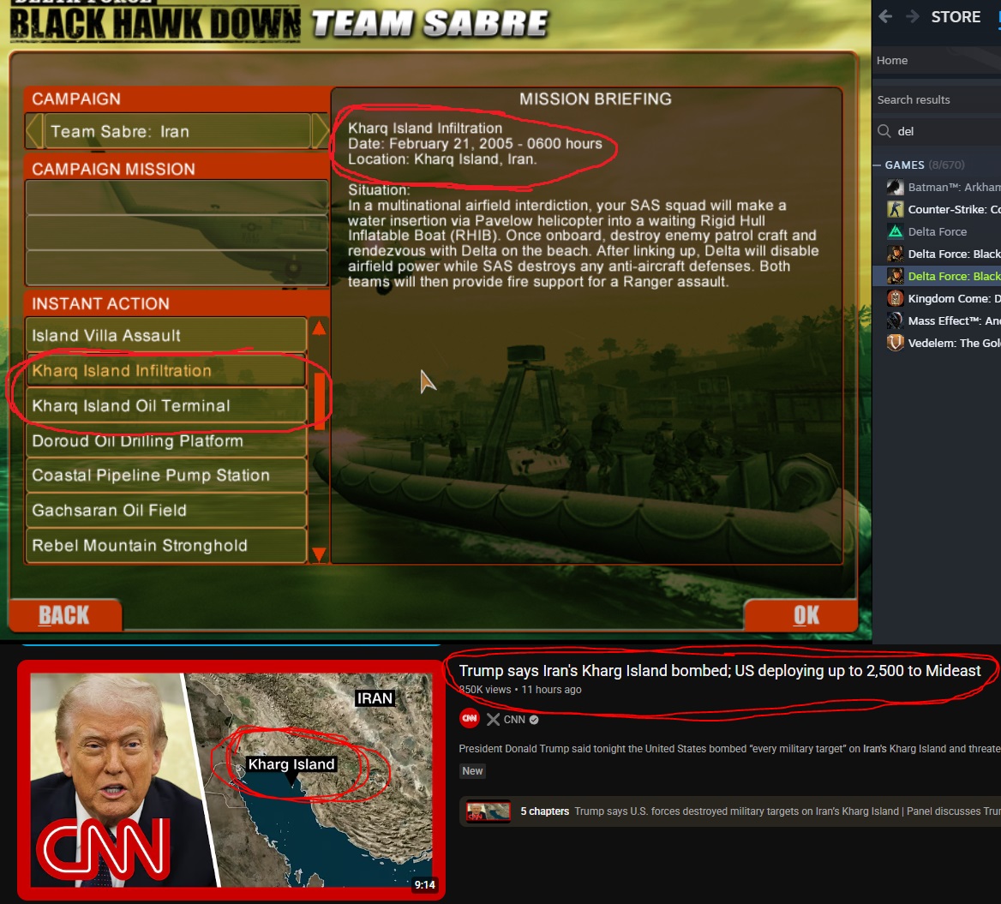Select Kharq Island Oil Terminal mission
The image size is (1001, 904).
click(166, 405)
